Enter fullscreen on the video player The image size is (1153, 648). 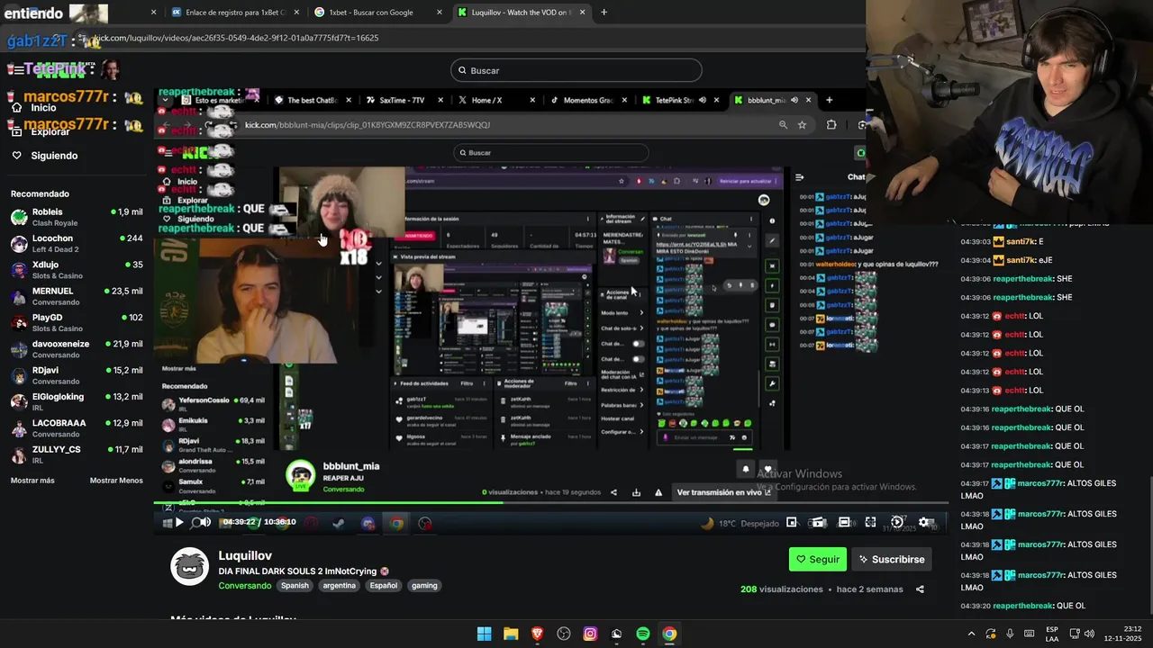[x=870, y=522]
